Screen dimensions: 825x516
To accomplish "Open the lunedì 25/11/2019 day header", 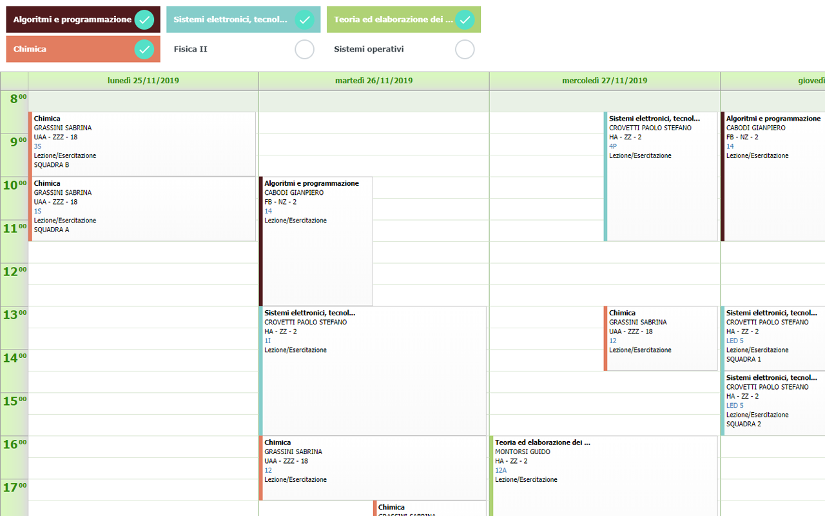I will pyautogui.click(x=143, y=81).
